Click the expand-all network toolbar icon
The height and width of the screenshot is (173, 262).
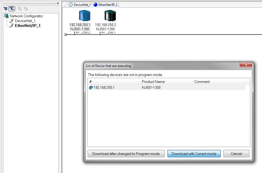pyautogui.click(x=19, y=9)
